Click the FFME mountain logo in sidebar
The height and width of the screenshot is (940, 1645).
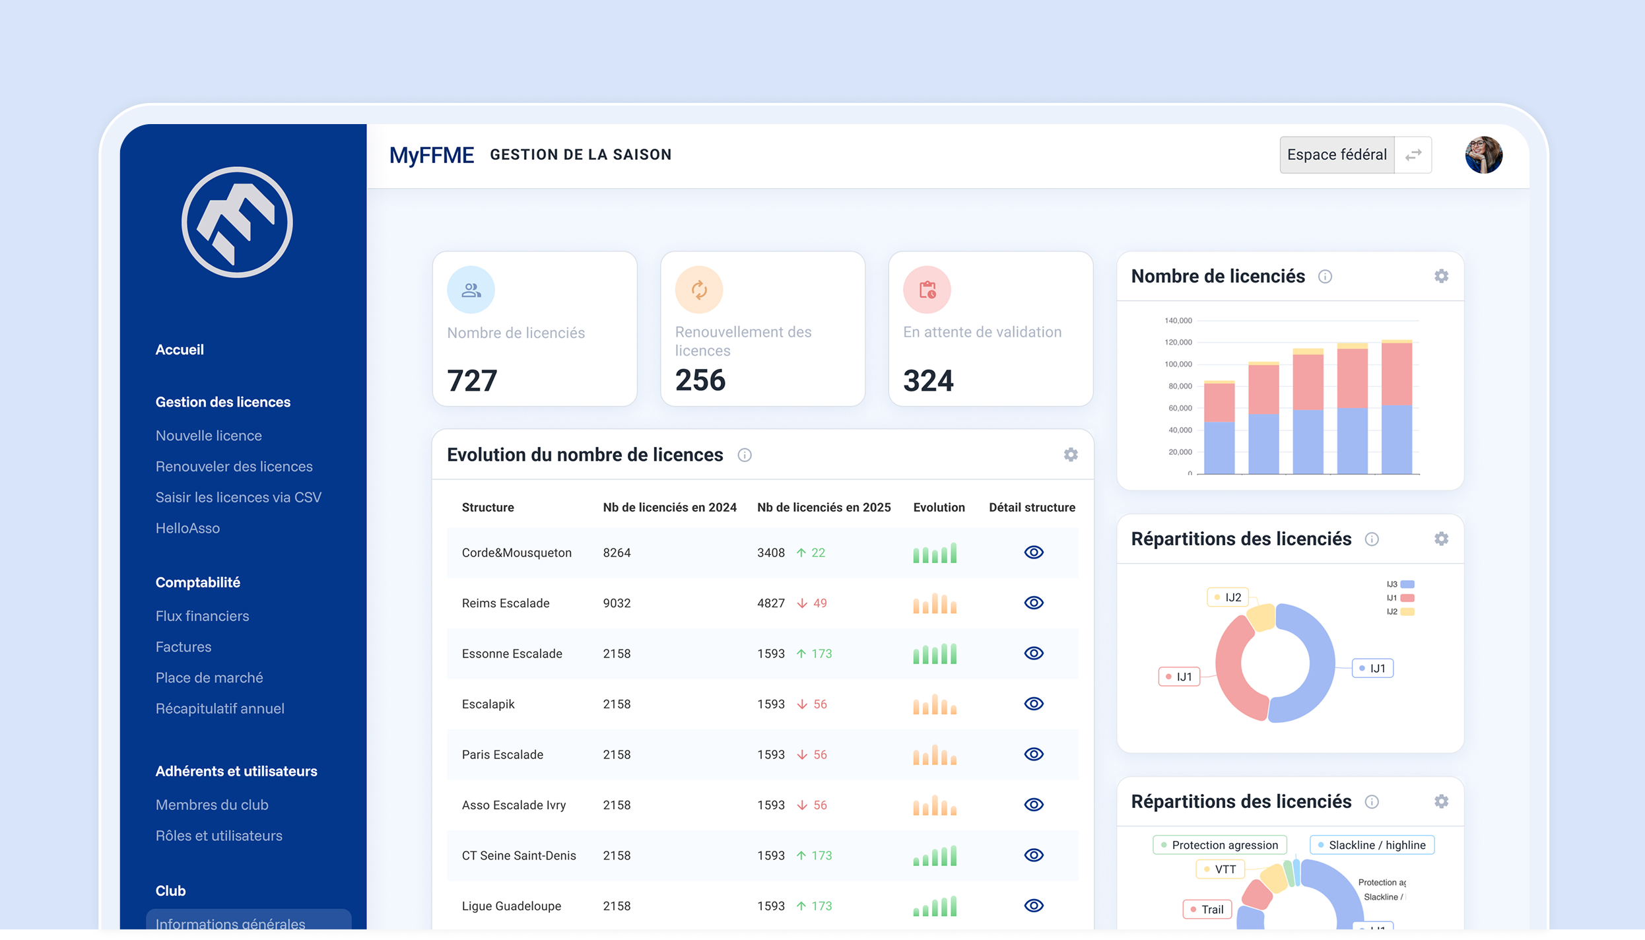click(237, 222)
